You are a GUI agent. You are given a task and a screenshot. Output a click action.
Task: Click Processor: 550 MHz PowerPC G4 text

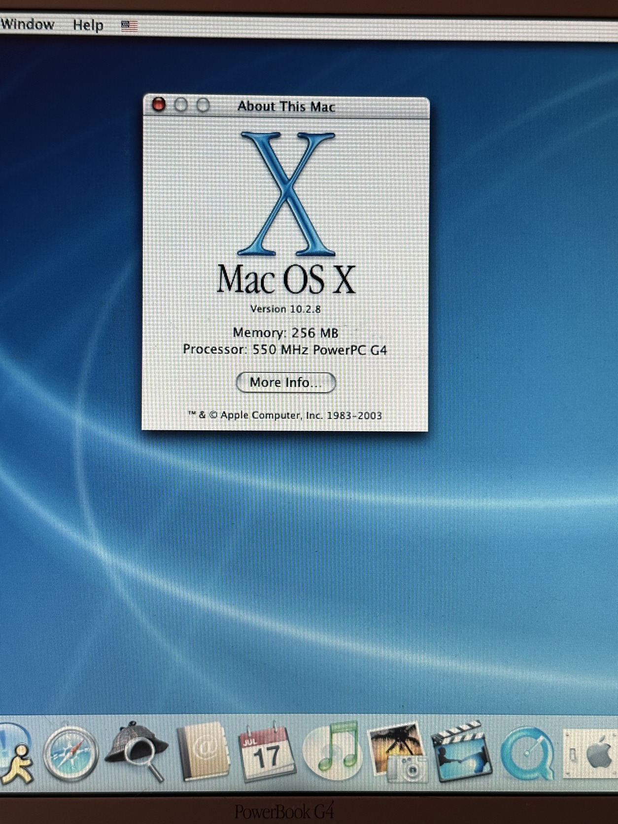point(285,350)
